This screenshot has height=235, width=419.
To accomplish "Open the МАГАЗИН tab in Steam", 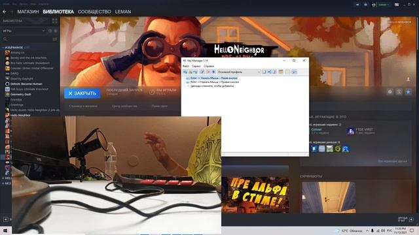I will [28, 12].
